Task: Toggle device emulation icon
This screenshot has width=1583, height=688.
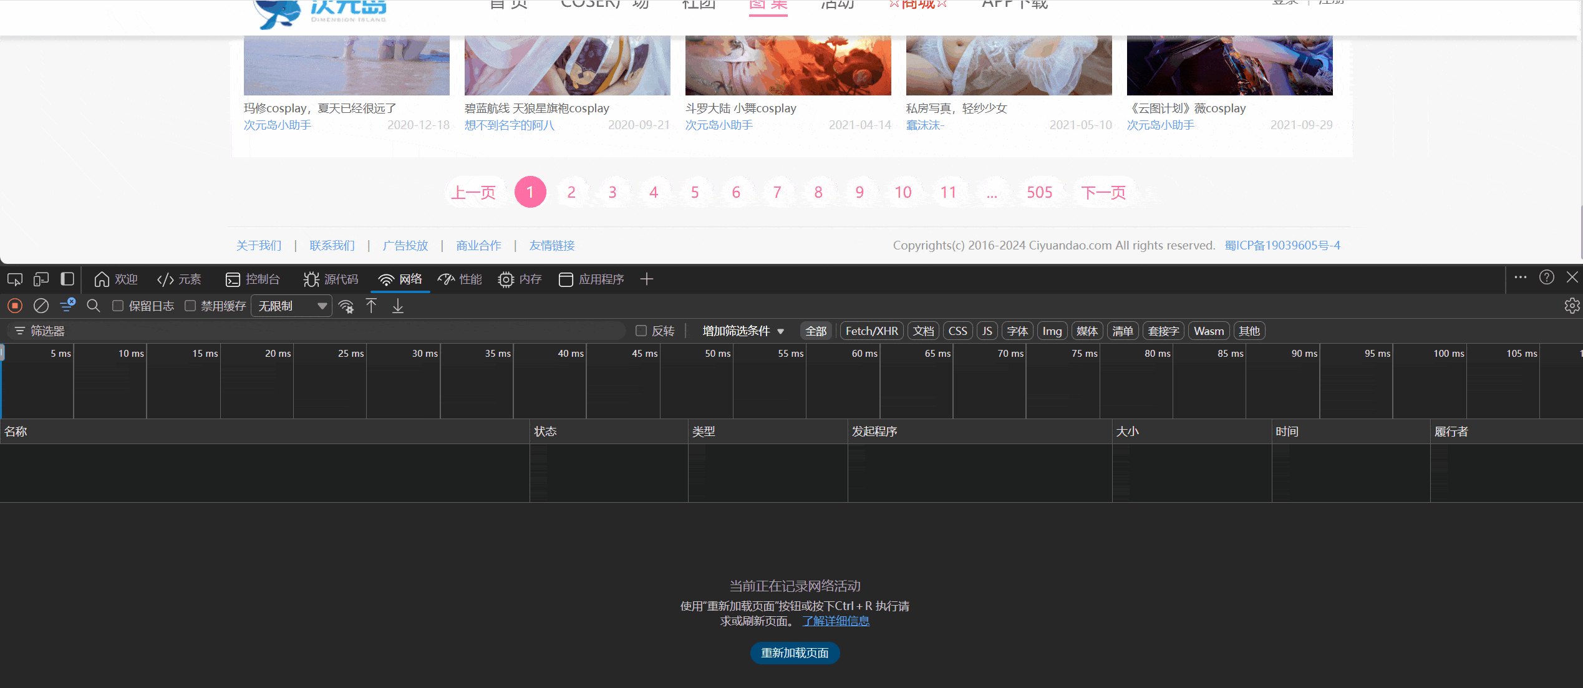Action: (x=41, y=279)
